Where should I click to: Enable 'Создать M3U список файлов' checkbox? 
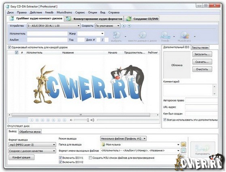90,157
